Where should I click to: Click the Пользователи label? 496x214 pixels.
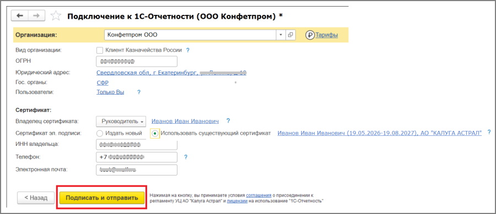[35, 92]
